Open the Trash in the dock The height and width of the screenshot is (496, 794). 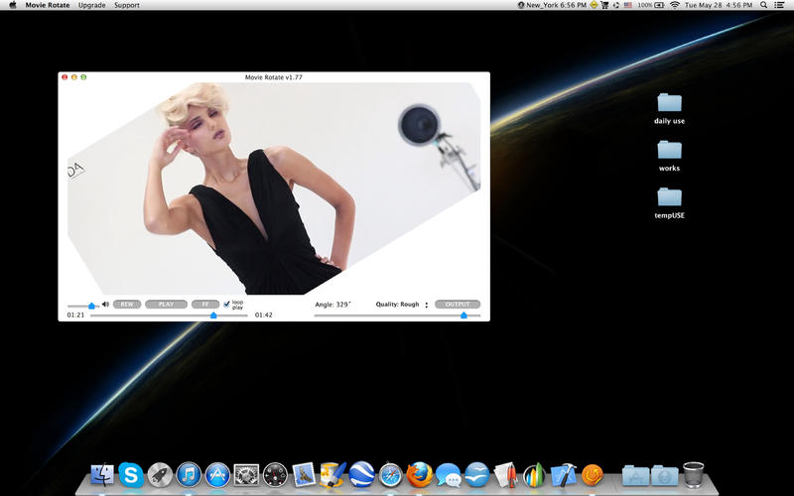point(694,475)
